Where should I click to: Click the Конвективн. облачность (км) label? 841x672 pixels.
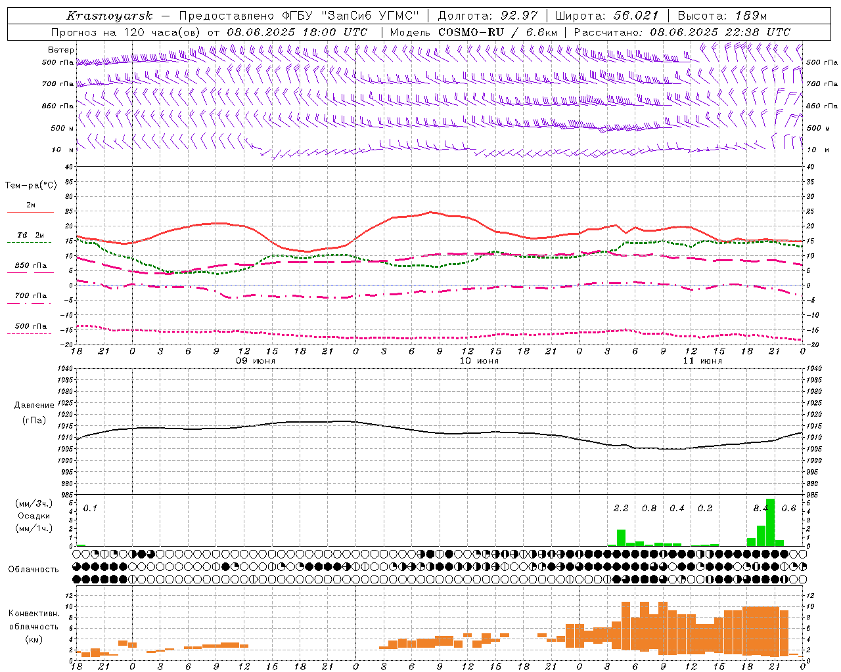[34, 627]
